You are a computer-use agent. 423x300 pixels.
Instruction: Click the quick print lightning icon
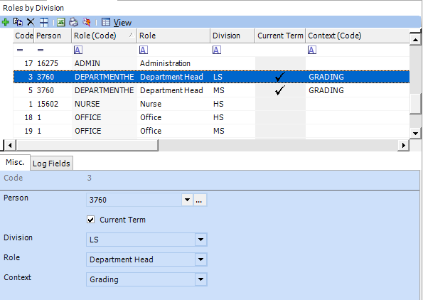click(87, 22)
